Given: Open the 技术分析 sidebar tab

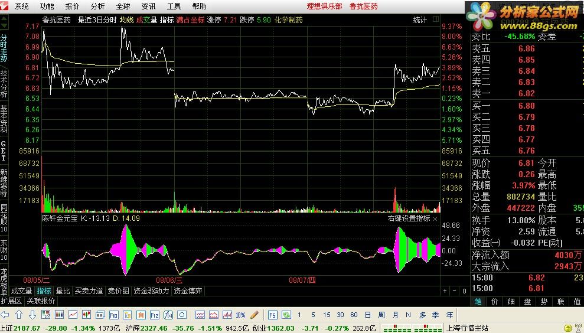Looking at the screenshot, I should point(4,83).
